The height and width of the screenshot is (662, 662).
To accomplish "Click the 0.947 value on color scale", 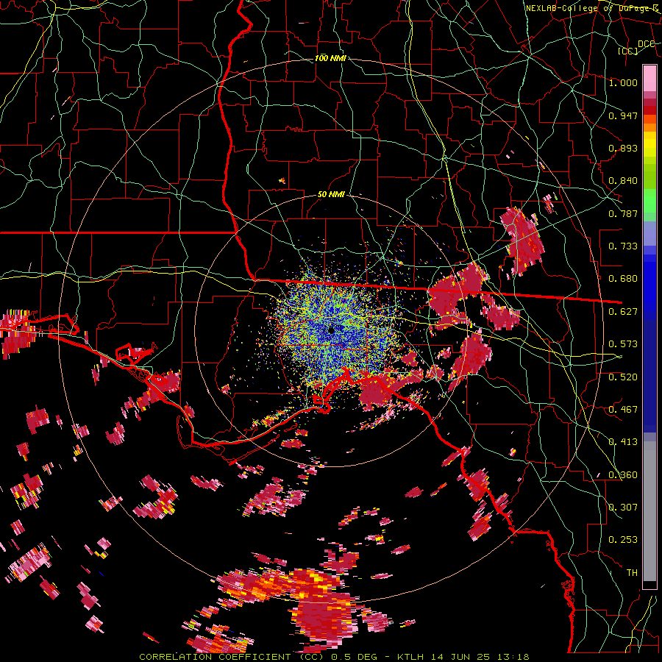I will [623, 115].
